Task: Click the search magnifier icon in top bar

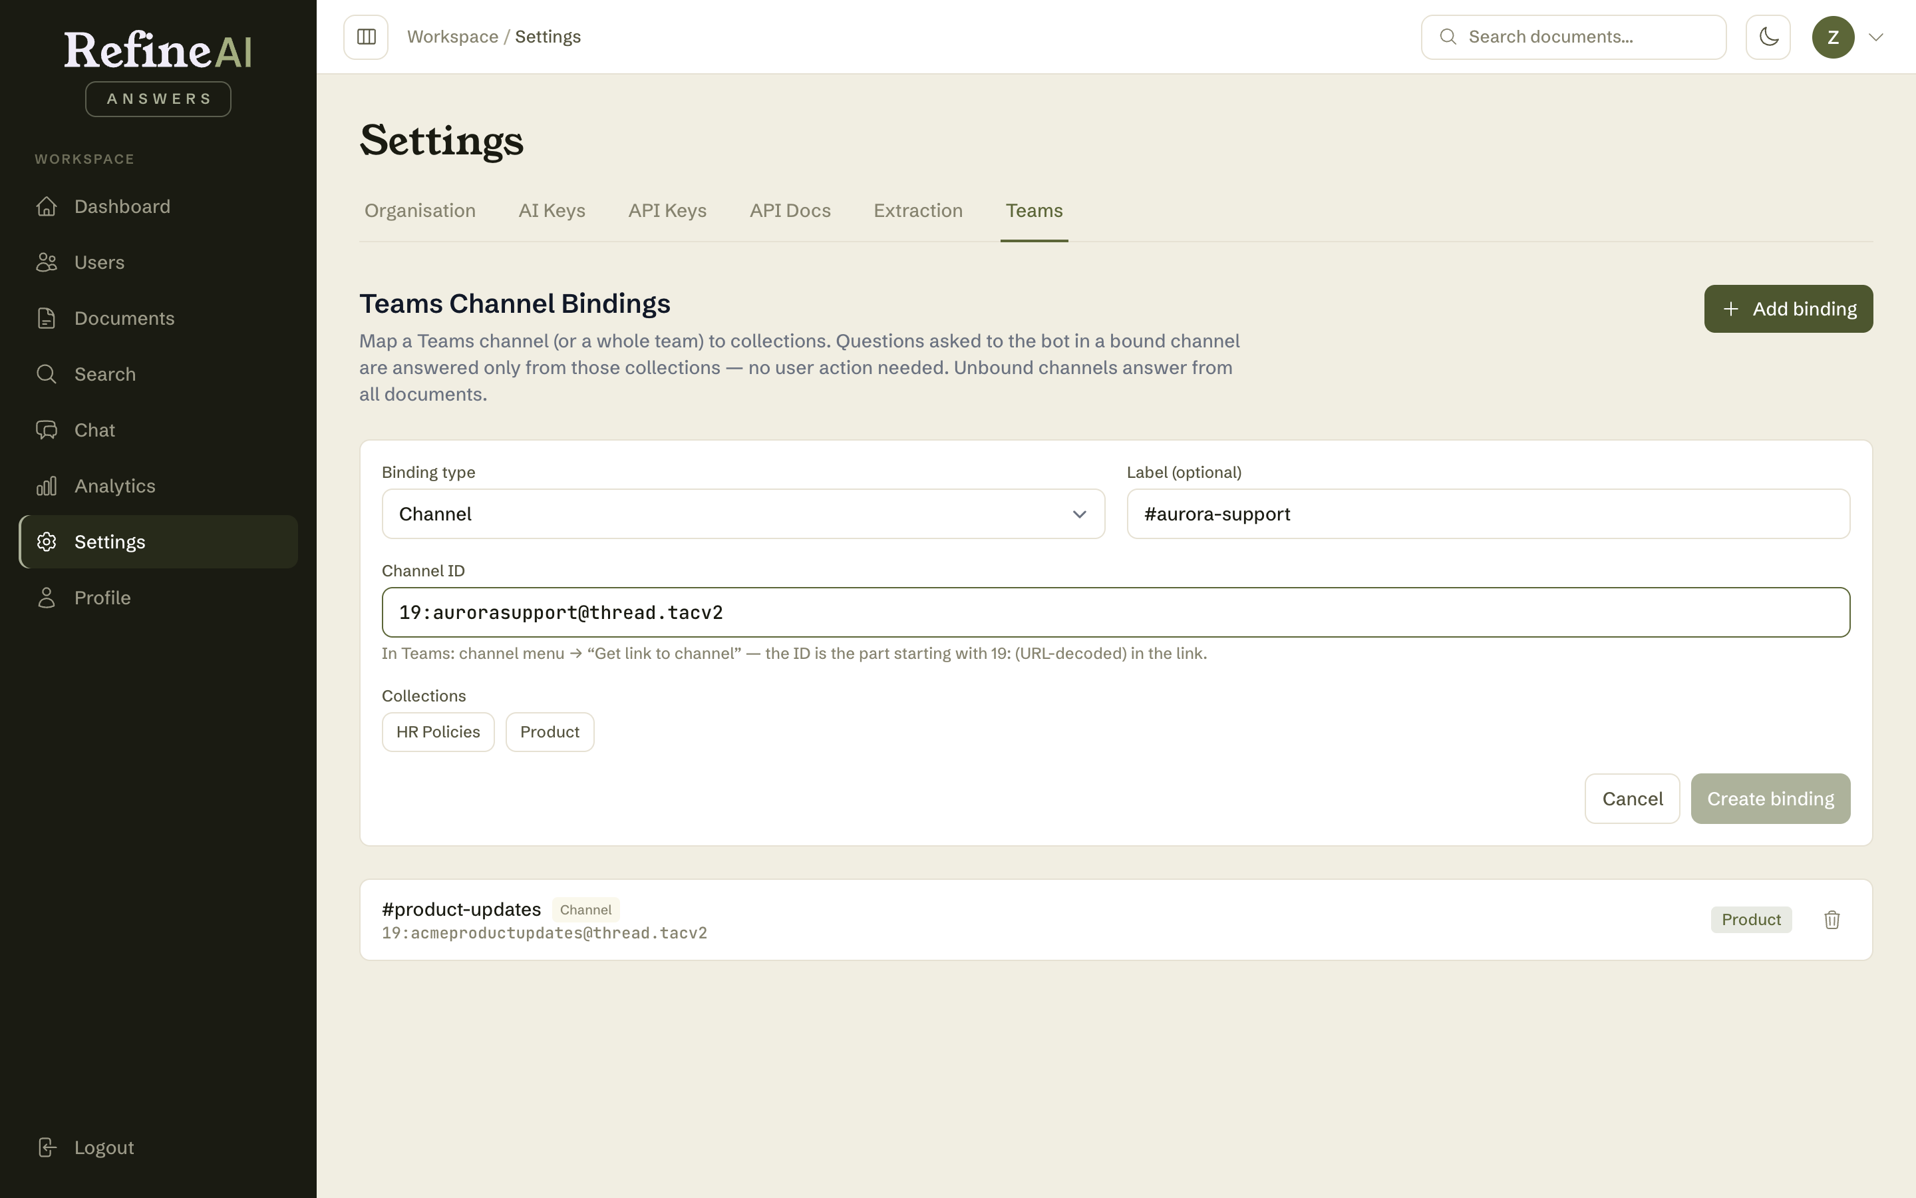Action: pos(1447,37)
